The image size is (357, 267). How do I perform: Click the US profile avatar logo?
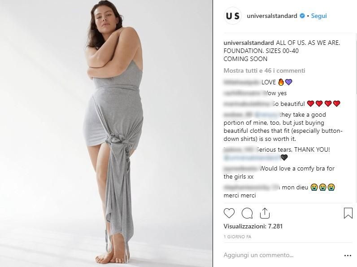click(x=233, y=16)
